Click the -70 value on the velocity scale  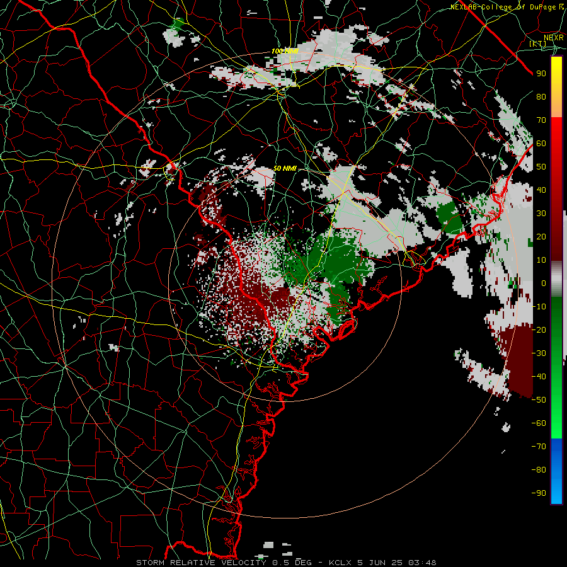539,447
